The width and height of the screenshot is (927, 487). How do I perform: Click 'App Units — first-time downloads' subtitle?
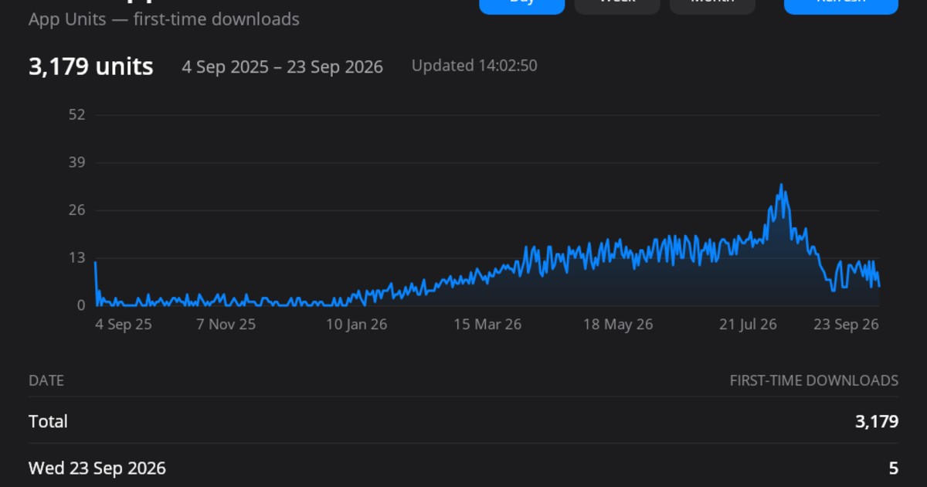point(164,19)
